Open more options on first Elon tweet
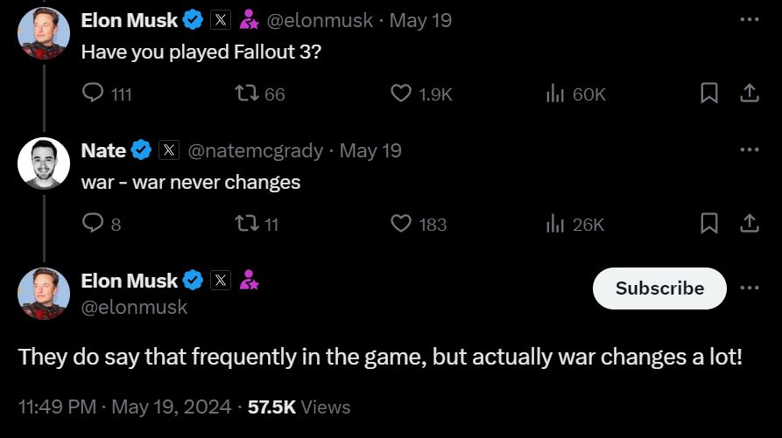Image resolution: width=782 pixels, height=438 pixels. tap(749, 19)
